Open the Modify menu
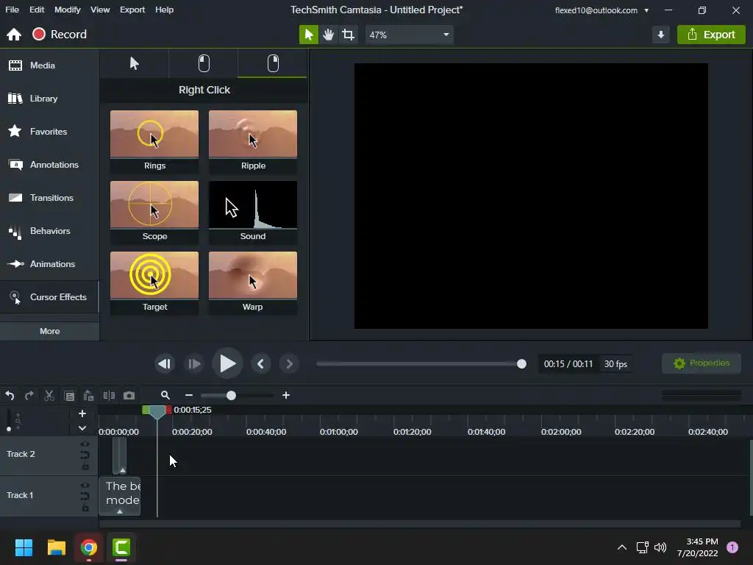 (67, 10)
